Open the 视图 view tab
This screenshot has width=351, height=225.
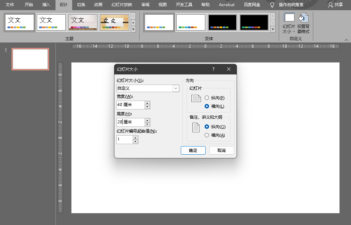coord(162,5)
